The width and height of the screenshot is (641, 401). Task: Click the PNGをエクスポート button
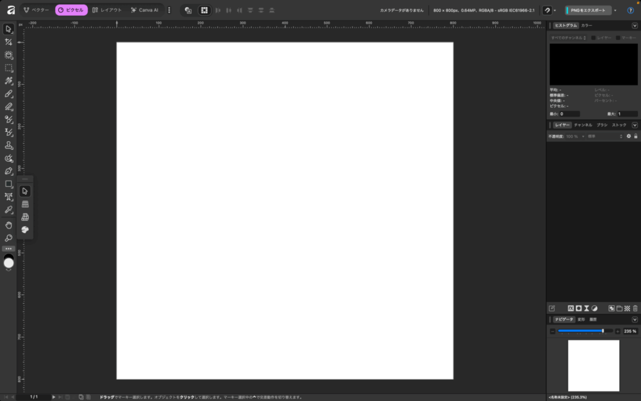pyautogui.click(x=587, y=11)
